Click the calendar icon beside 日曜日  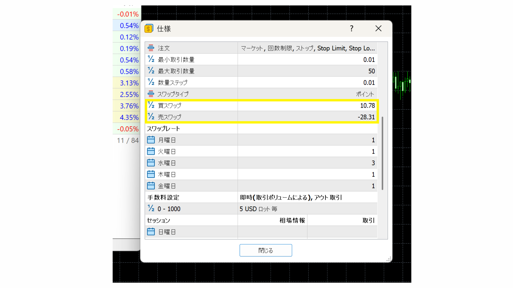pos(151,231)
